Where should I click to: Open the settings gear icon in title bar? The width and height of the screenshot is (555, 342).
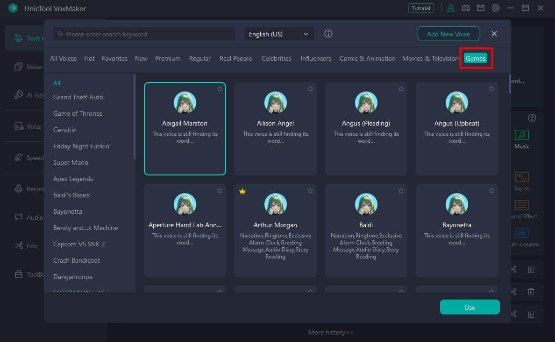tap(496, 8)
